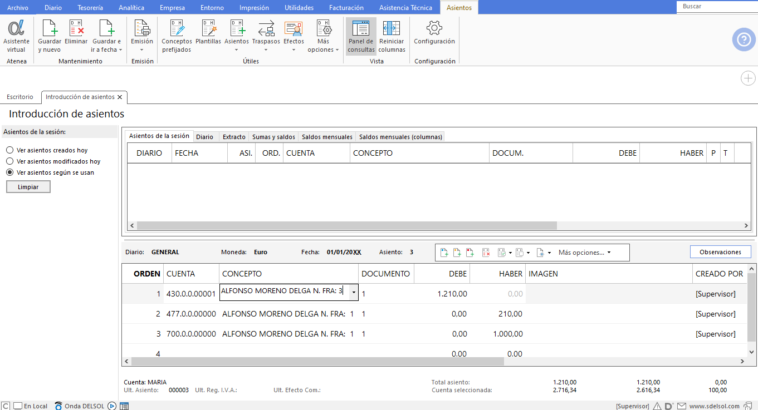This screenshot has width=758, height=410.
Task: Switch to the Sumas y saldos tab
Action: coord(273,137)
